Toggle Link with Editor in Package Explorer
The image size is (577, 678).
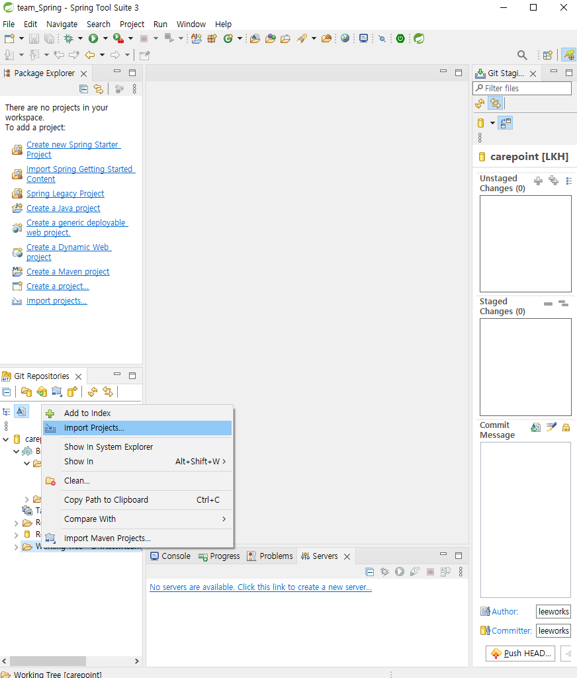[99, 89]
